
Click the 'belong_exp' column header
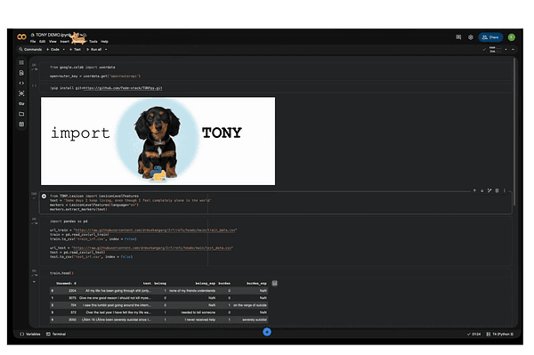pos(206,283)
